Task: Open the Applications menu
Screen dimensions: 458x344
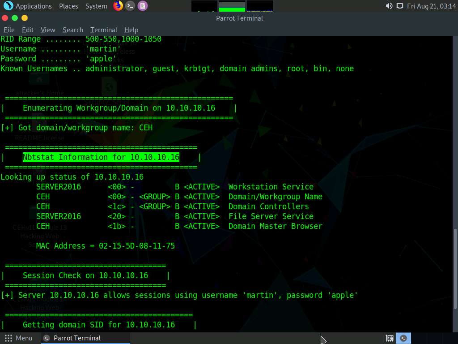Action: (34, 6)
